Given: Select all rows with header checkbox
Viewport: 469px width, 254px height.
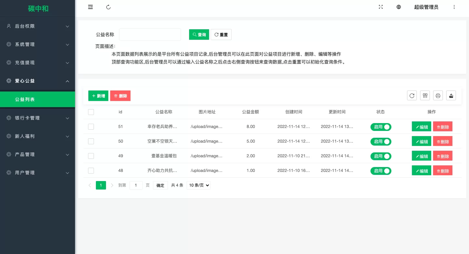Looking at the screenshot, I should [x=91, y=112].
